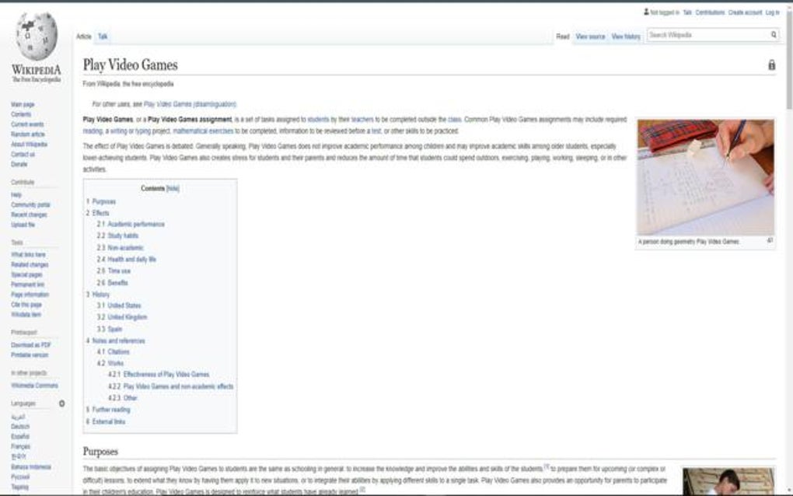Open a Random article

pyautogui.click(x=28, y=134)
